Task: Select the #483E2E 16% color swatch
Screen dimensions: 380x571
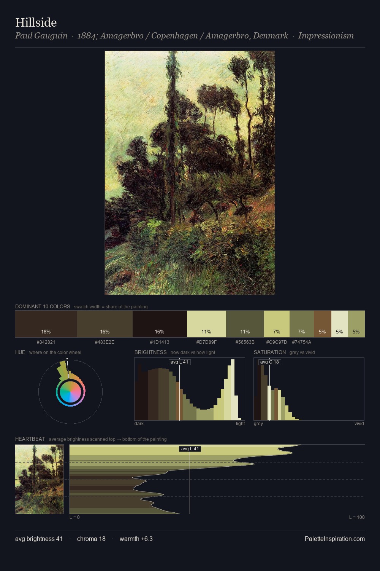Action: (x=105, y=324)
